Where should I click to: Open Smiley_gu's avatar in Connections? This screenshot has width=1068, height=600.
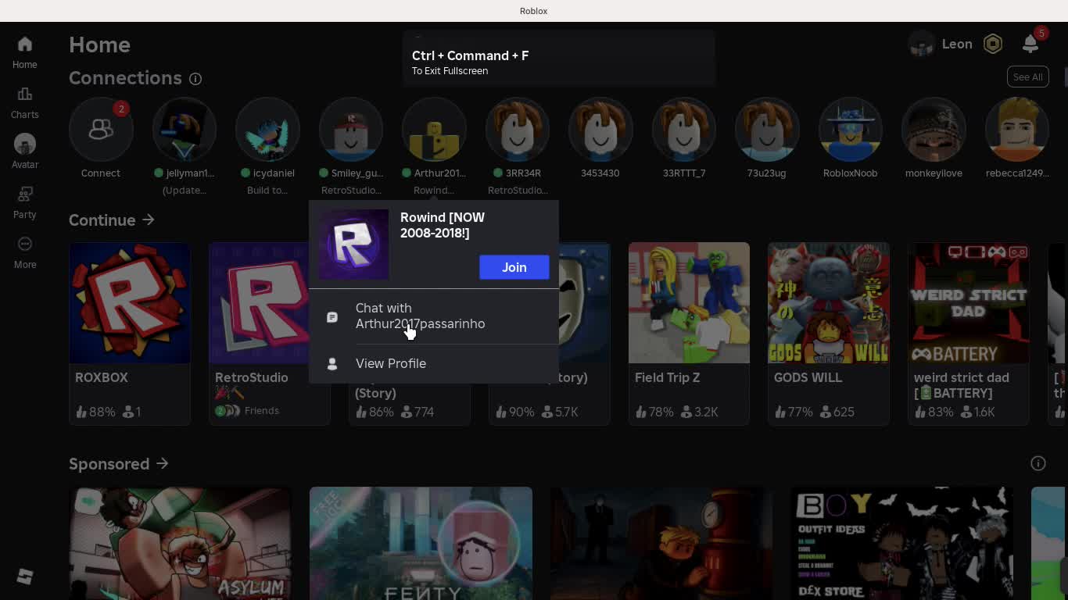click(351, 129)
